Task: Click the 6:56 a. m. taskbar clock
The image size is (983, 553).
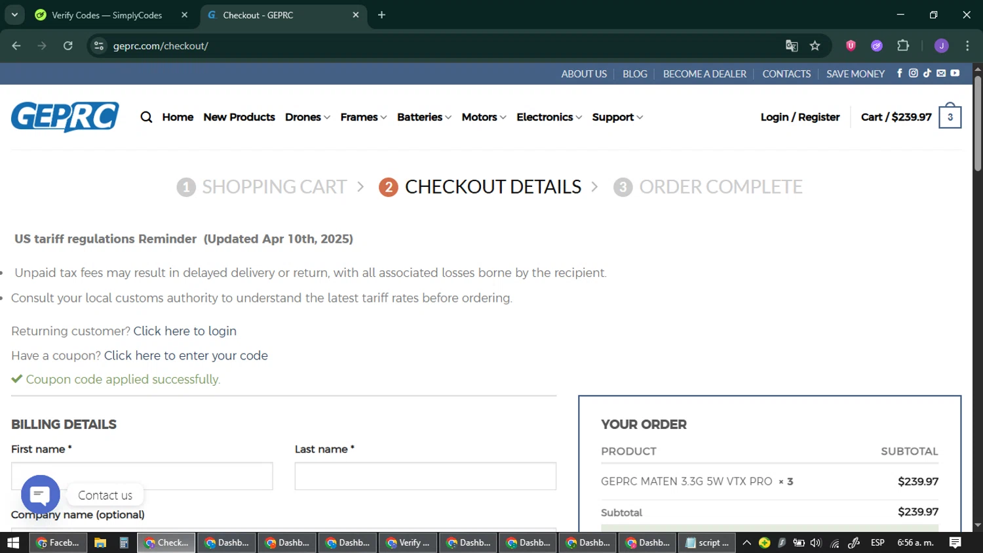Action: (916, 543)
